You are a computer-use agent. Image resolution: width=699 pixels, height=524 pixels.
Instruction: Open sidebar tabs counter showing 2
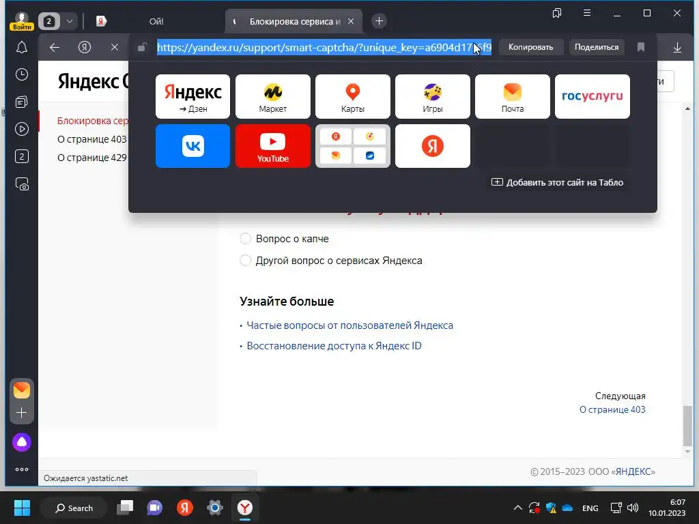pos(22,156)
